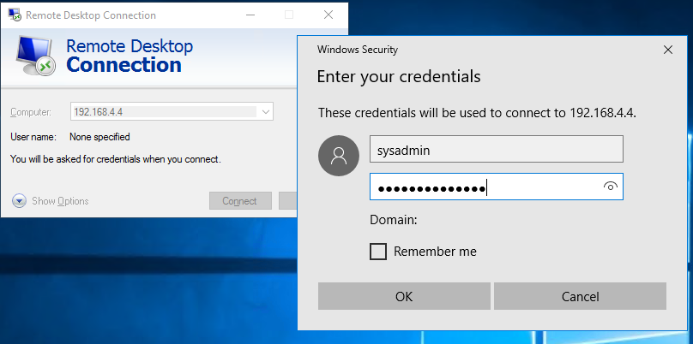The height and width of the screenshot is (344, 693).
Task: Close the Windows Security dialog
Action: point(668,50)
